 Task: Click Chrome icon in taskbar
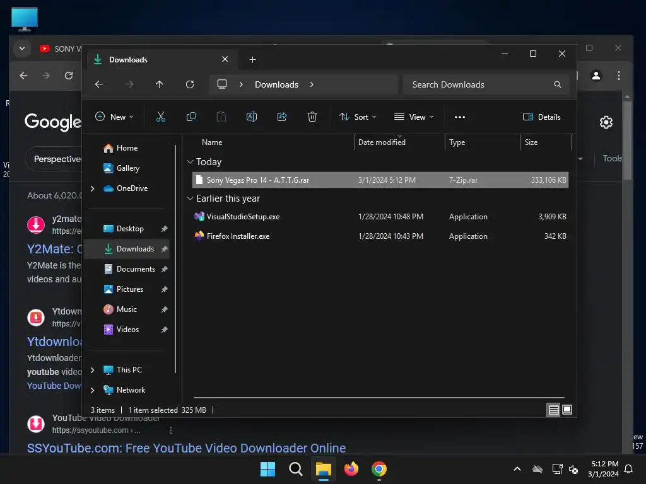(x=379, y=469)
